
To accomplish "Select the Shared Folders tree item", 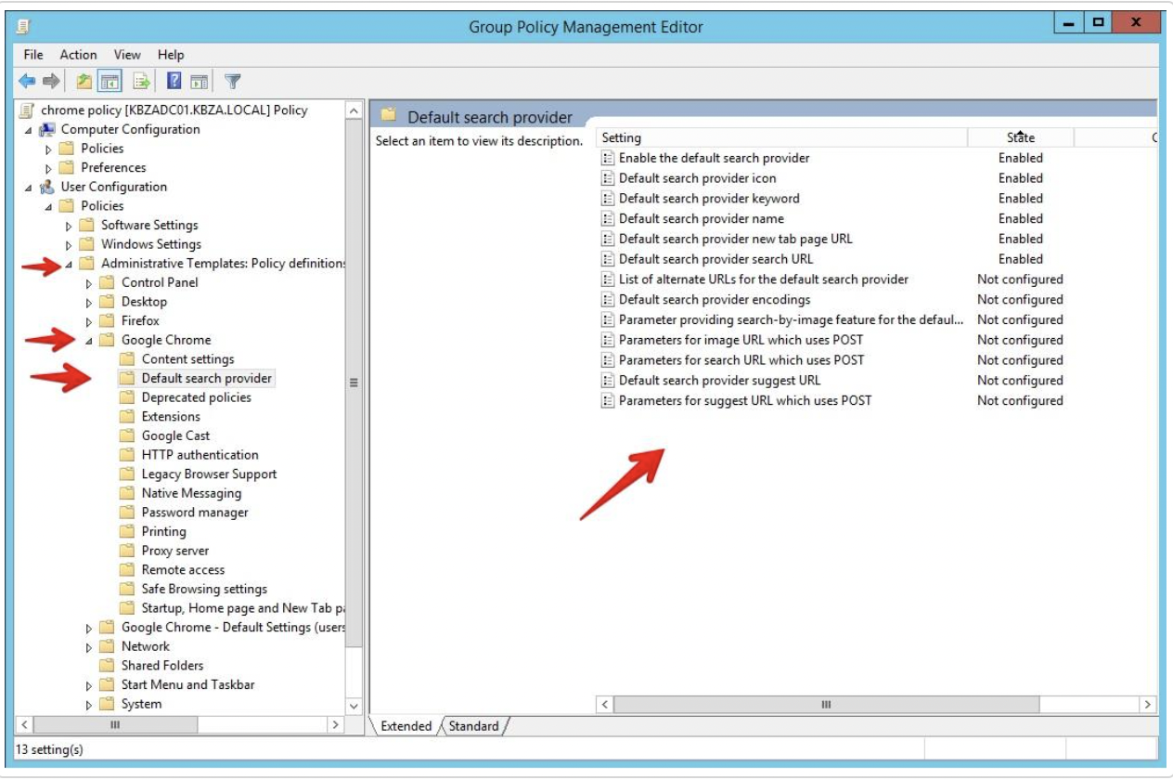I will click(x=162, y=666).
